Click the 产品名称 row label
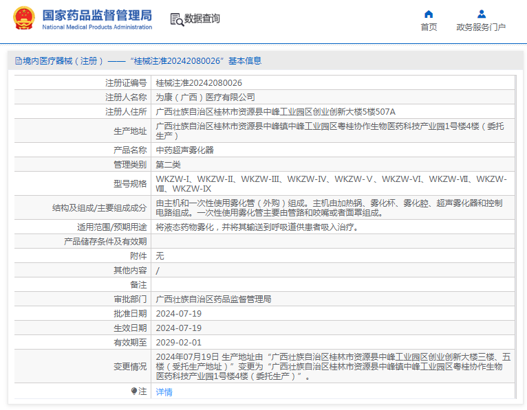 [x=130, y=150]
